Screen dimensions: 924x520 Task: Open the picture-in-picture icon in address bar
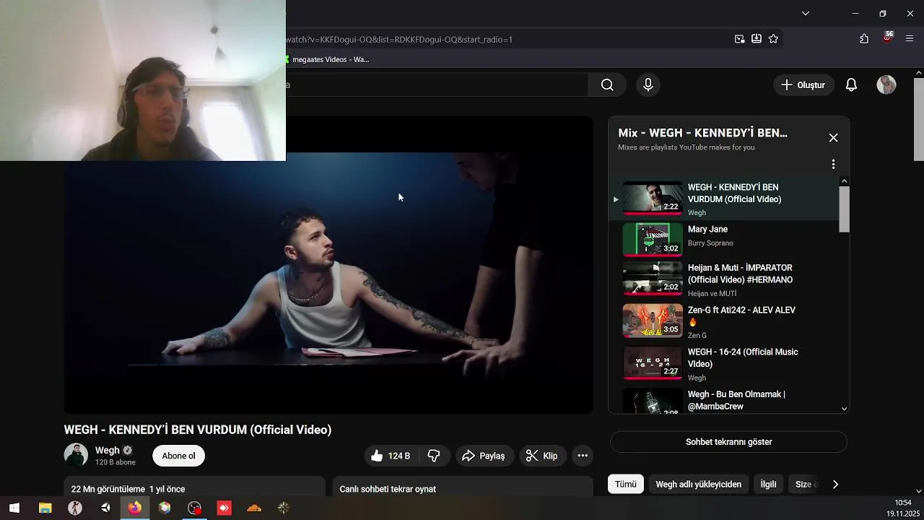tap(739, 39)
